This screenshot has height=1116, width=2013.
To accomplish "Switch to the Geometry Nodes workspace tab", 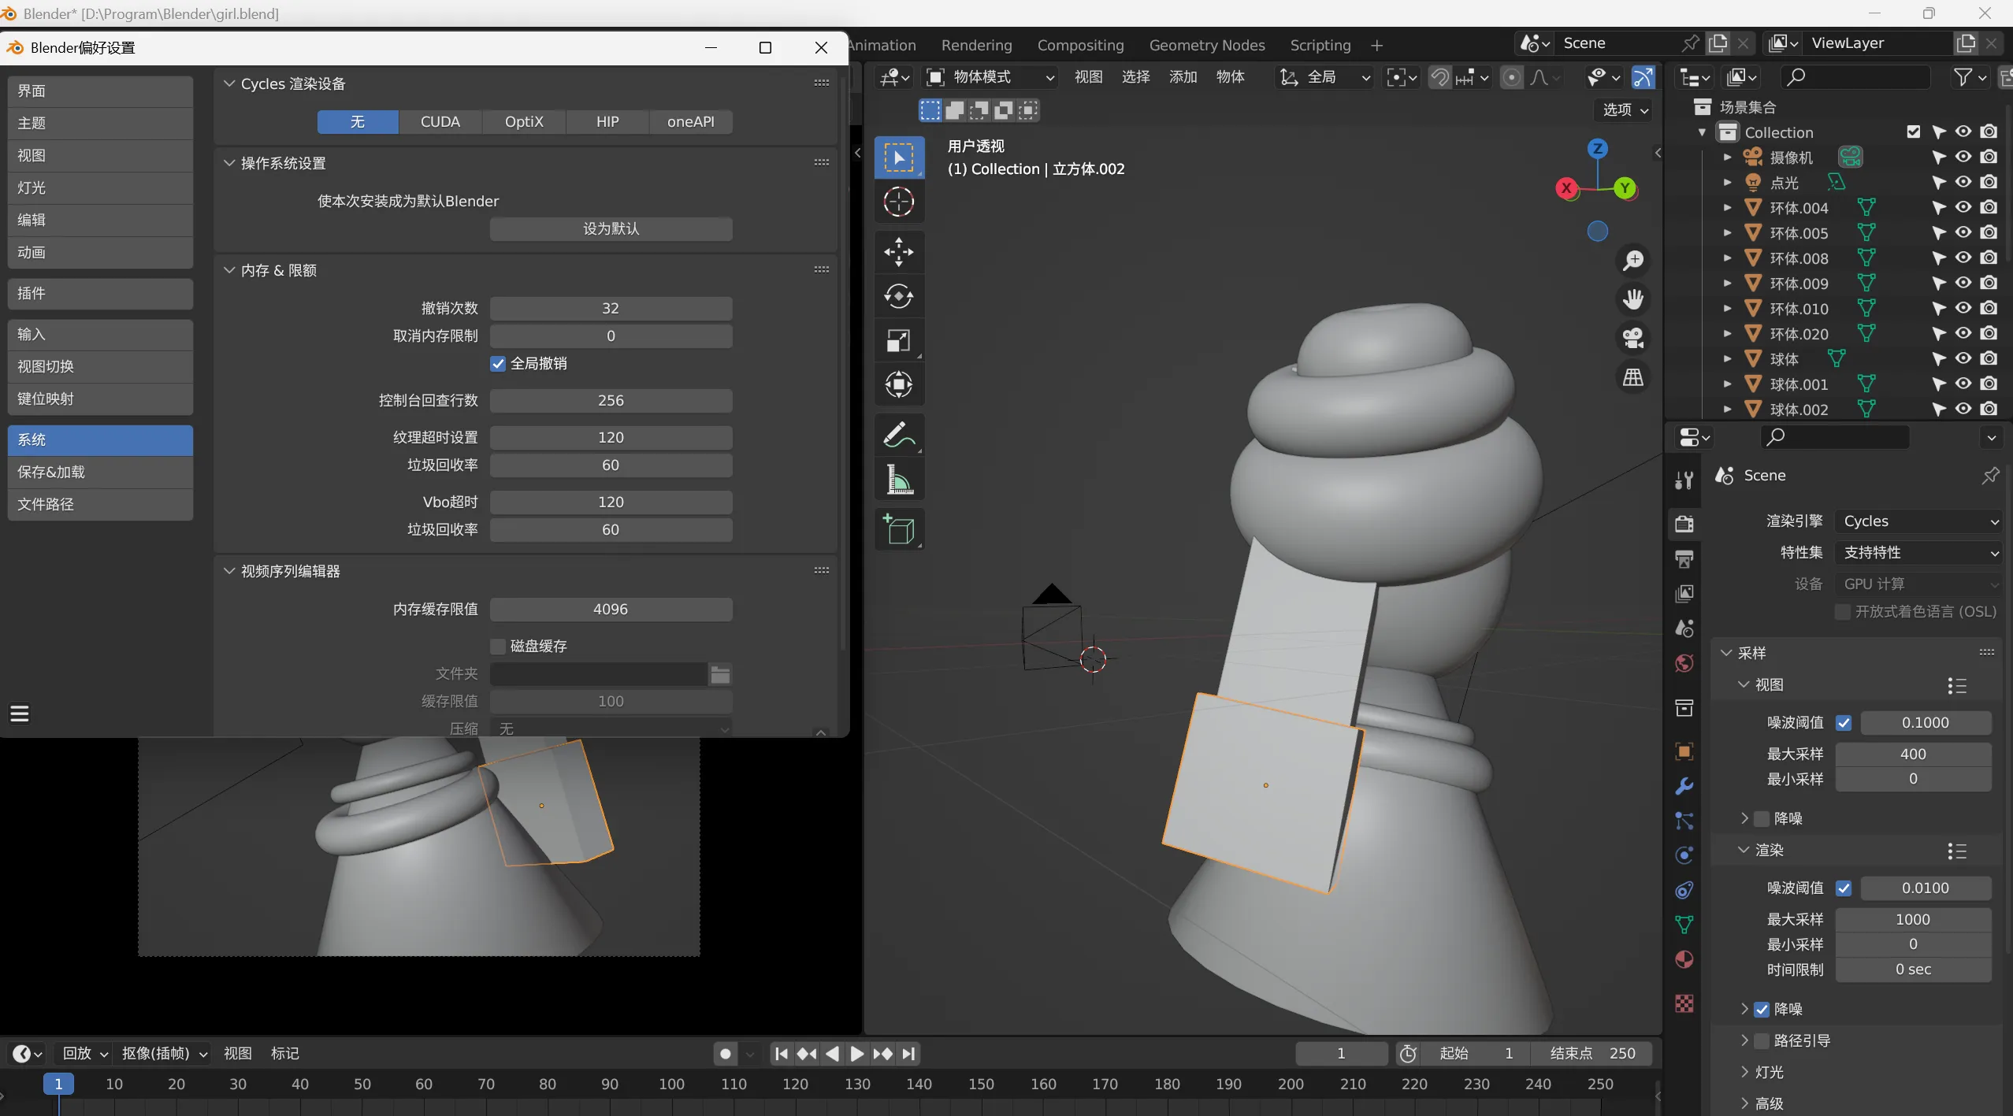I will 1206,45.
